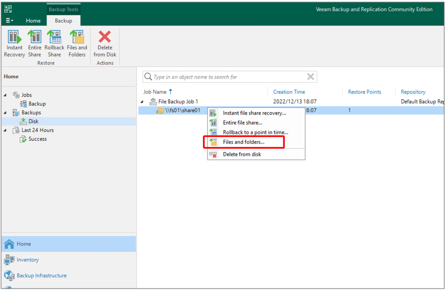Click the Jobs gear icon
The image size is (446, 291).
[x=16, y=95]
